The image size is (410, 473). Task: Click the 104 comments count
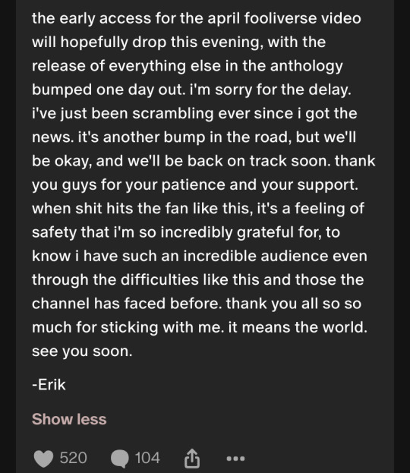click(147, 458)
